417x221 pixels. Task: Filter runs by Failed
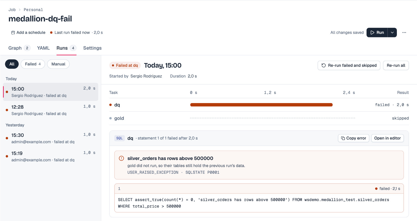33,64
